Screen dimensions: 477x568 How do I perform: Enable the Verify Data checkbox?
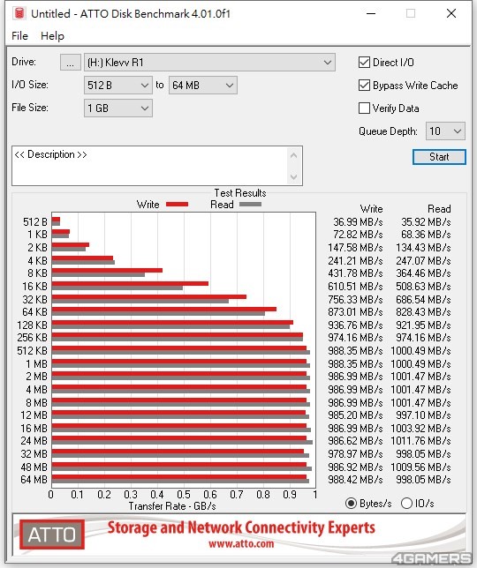[364, 108]
